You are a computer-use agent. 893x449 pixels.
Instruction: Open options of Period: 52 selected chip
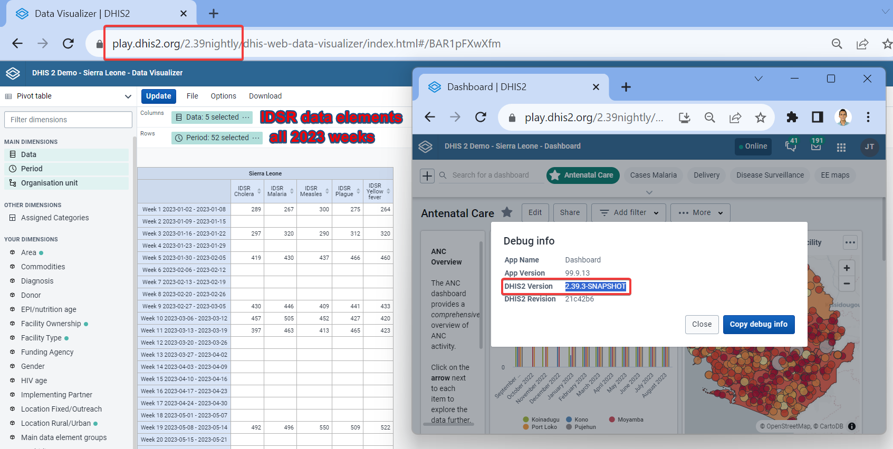coord(256,138)
